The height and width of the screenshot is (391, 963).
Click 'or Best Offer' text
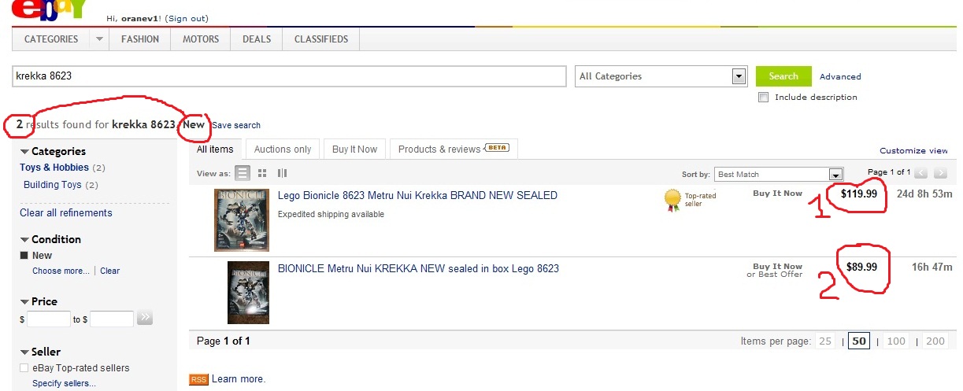tap(775, 275)
